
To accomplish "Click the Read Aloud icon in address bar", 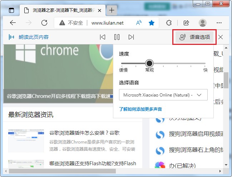I will tap(139, 23).
